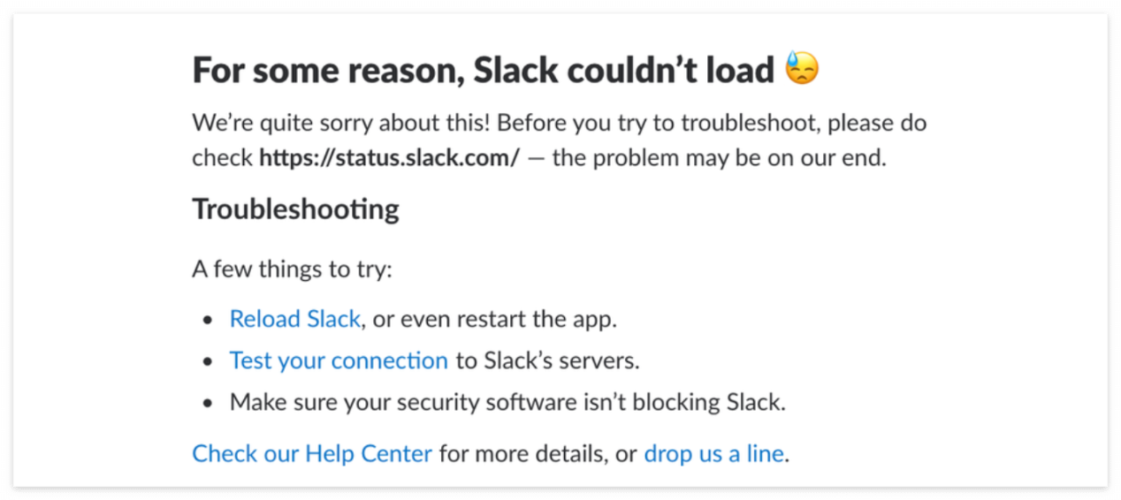Click the word "check" before the status URL
Image resolution: width=1121 pixels, height=500 pixels.
222,159
